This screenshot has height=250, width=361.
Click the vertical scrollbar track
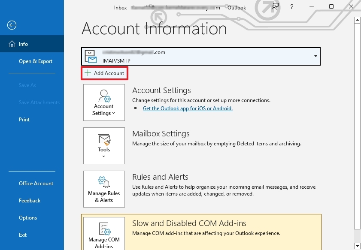point(357,236)
